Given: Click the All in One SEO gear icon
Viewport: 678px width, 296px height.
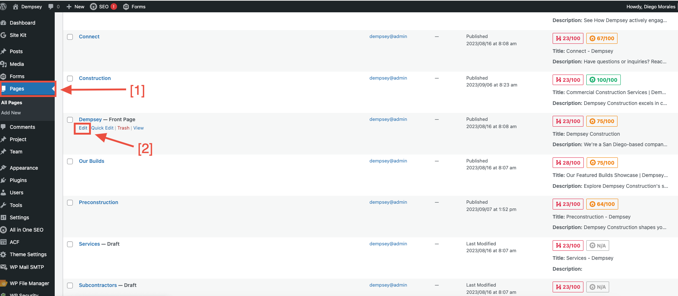Looking at the screenshot, I should 4,230.
